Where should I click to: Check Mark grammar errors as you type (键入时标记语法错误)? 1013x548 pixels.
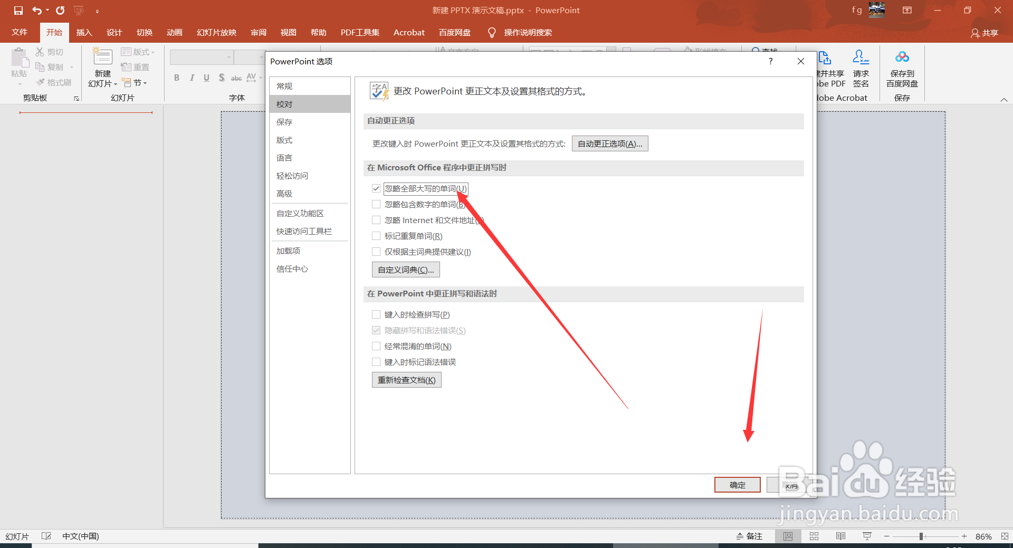tap(376, 362)
